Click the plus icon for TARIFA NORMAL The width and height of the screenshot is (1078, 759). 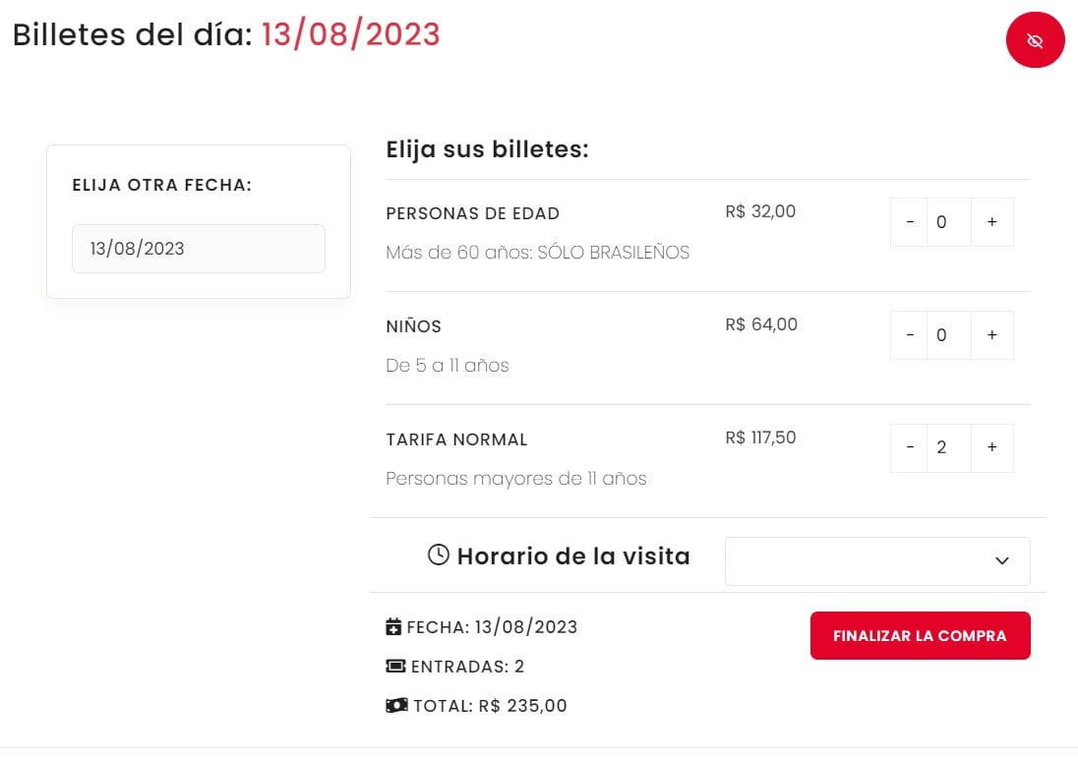[991, 447]
